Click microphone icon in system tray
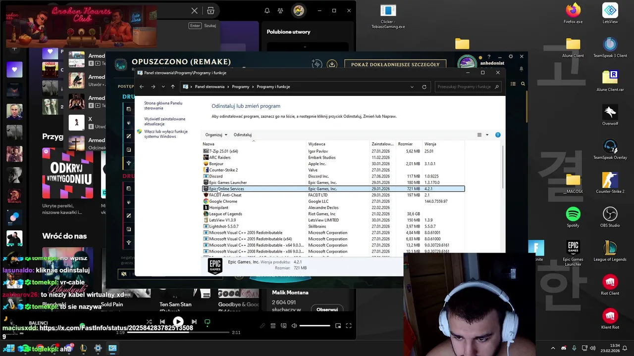 [574, 348]
